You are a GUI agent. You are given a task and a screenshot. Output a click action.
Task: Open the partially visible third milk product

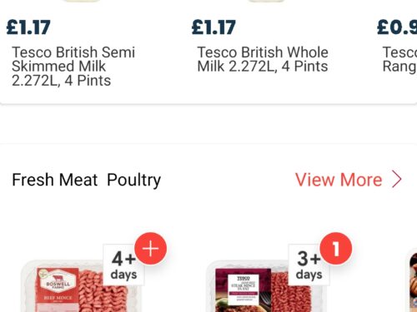pos(399,59)
